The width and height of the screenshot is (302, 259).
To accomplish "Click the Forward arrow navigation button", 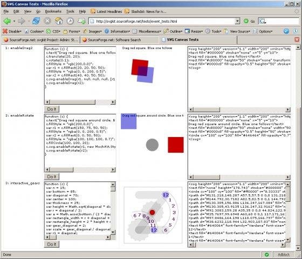I will 22,21.
